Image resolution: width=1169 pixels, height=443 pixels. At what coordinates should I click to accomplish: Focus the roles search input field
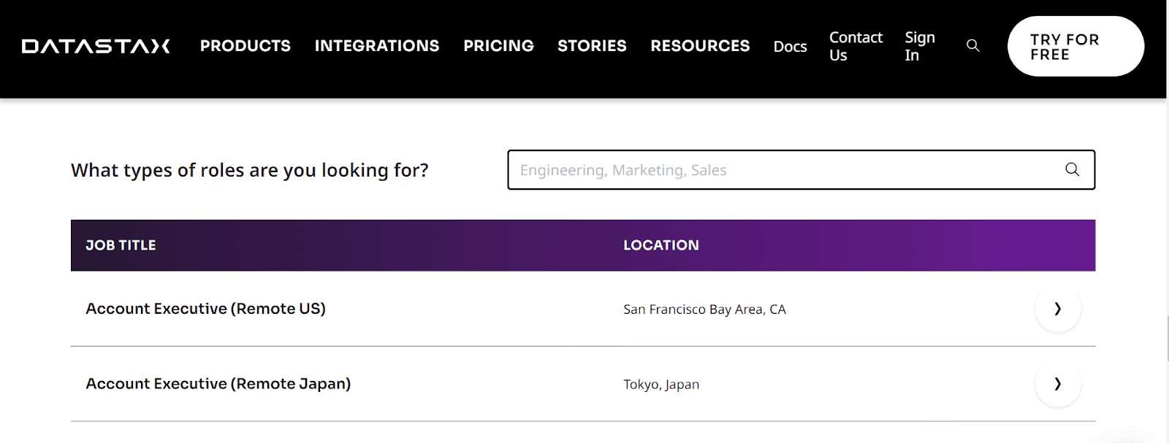click(x=782, y=170)
